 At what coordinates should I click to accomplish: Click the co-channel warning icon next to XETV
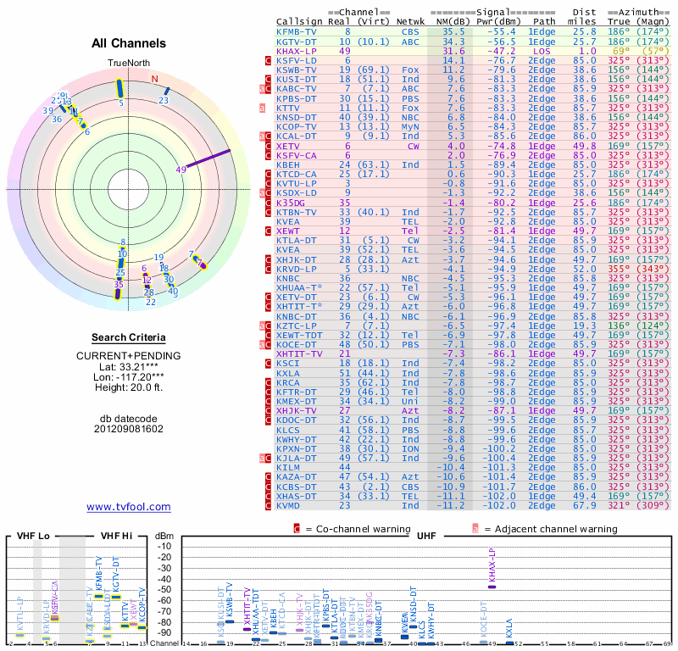click(269, 146)
